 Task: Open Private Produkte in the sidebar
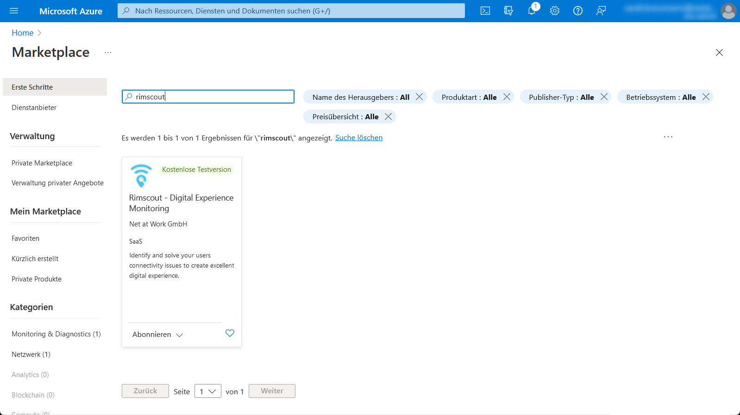point(37,279)
